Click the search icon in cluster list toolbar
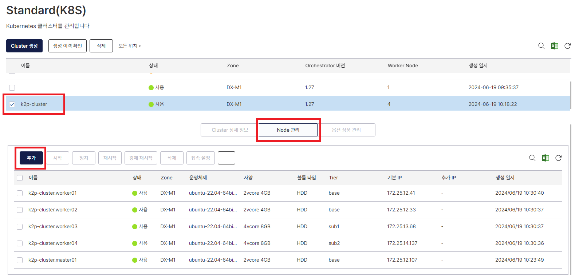The image size is (575, 278). [541, 46]
